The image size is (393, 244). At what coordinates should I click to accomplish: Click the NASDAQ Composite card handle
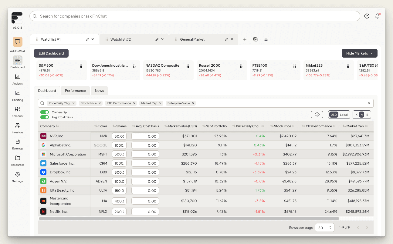click(188, 66)
